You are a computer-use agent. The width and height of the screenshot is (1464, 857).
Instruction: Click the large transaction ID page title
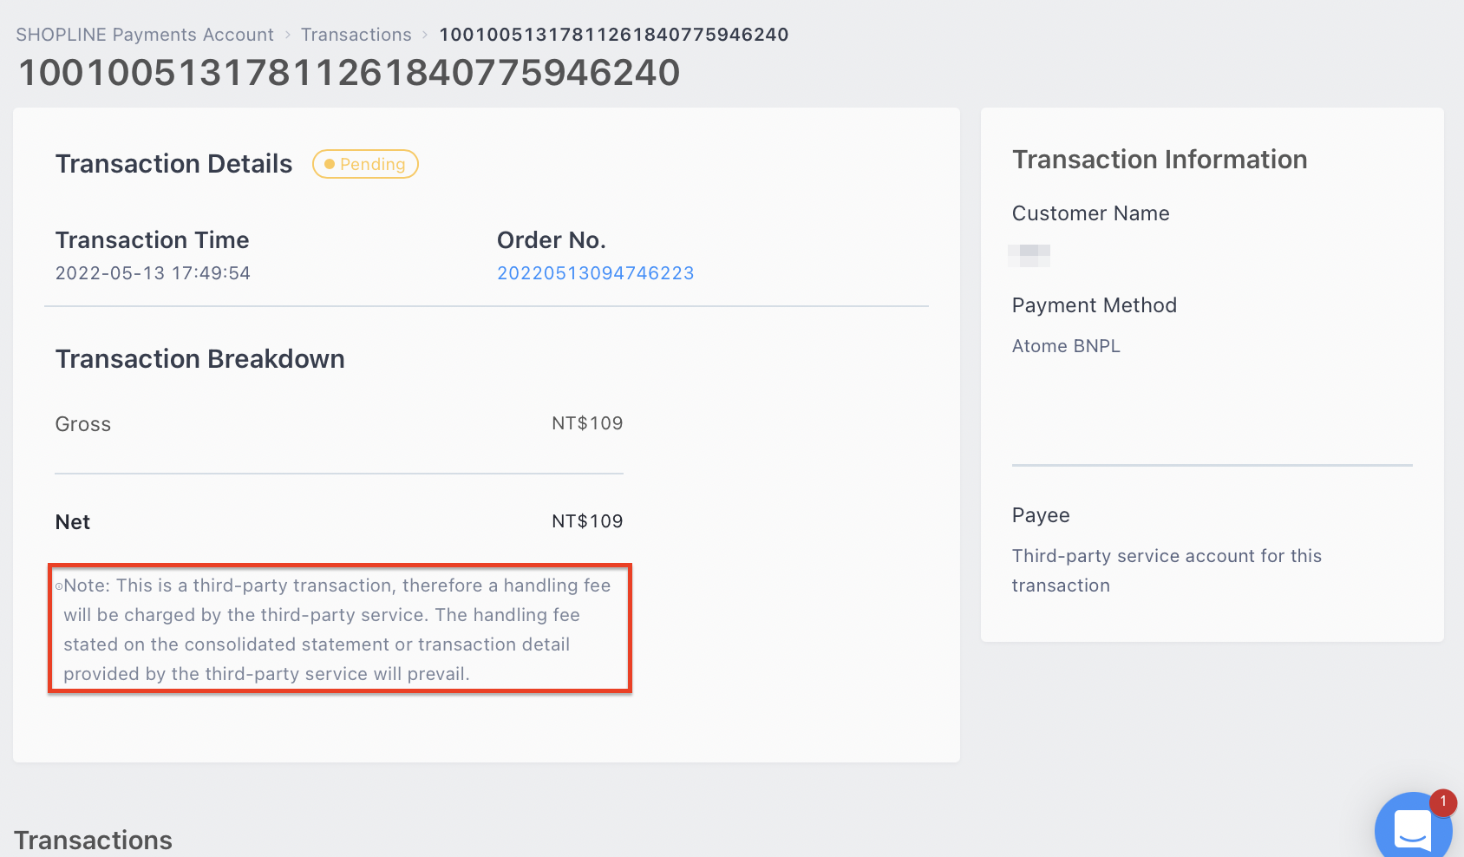(x=350, y=72)
